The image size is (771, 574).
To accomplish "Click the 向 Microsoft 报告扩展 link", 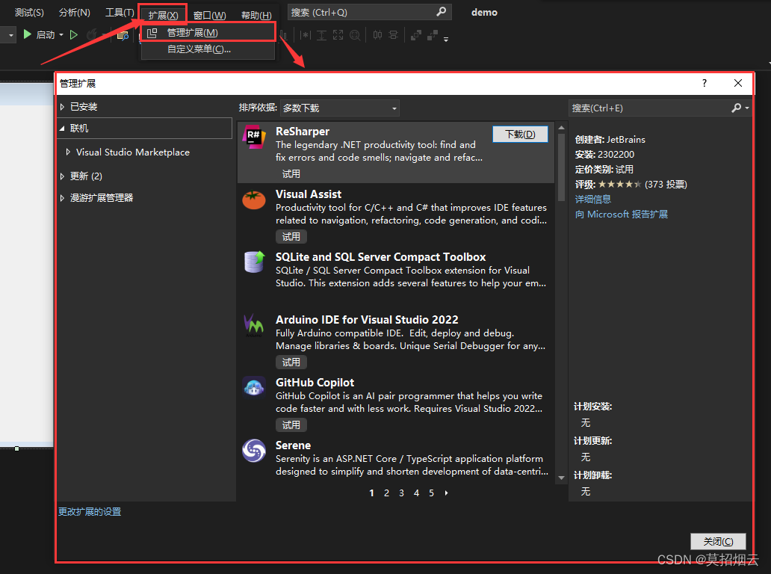I will click(x=622, y=215).
